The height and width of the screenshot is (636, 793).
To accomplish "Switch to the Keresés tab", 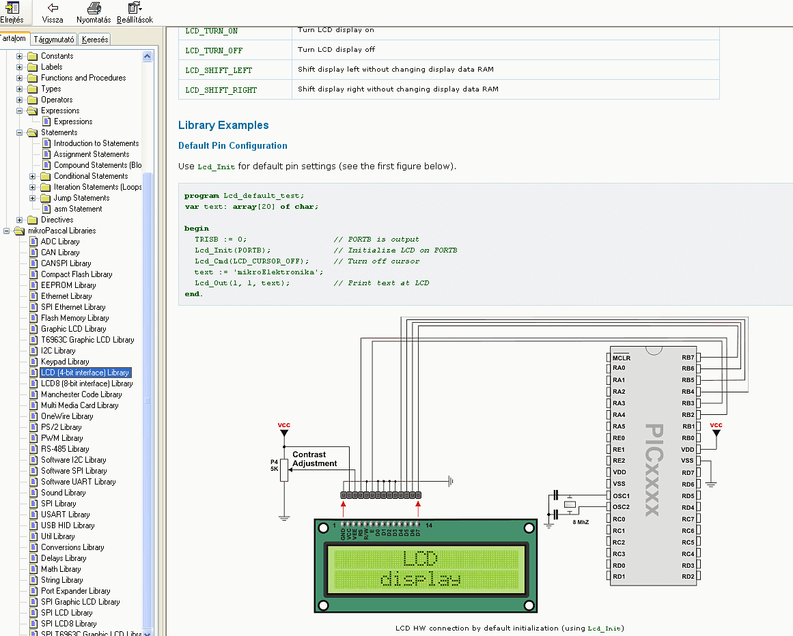I will pyautogui.click(x=95, y=40).
